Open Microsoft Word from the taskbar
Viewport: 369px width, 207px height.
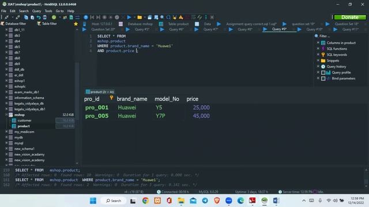coord(276,201)
